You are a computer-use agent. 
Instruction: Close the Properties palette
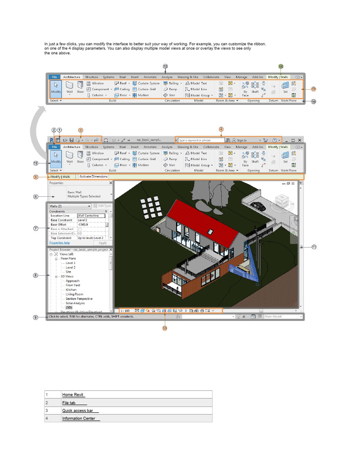[x=111, y=183]
